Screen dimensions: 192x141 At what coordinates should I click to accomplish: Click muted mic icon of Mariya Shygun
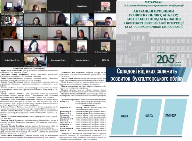tap(25, 66)
